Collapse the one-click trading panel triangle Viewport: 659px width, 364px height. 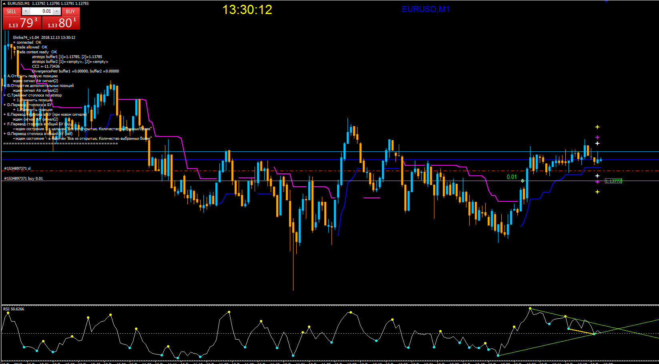[4, 3]
